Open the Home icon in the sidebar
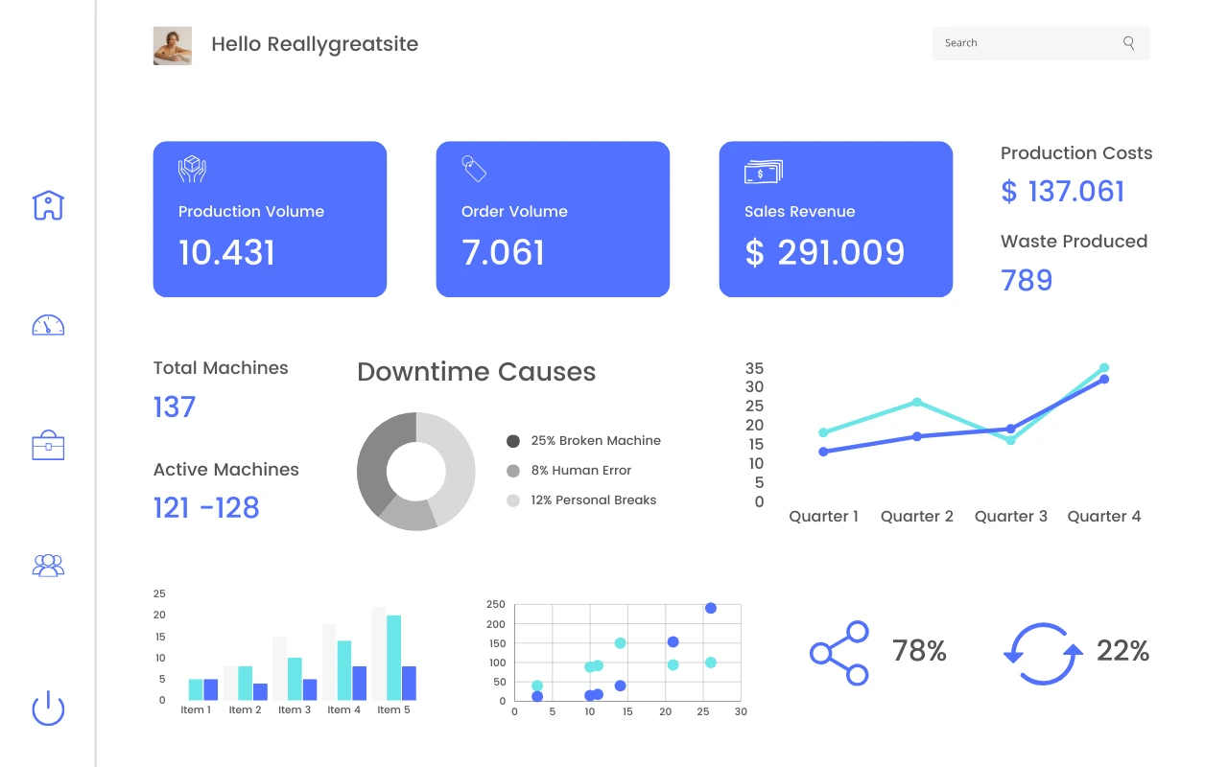1228x767 pixels. (x=48, y=205)
